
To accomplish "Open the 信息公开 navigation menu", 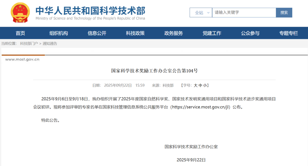I will (x=97, y=33).
